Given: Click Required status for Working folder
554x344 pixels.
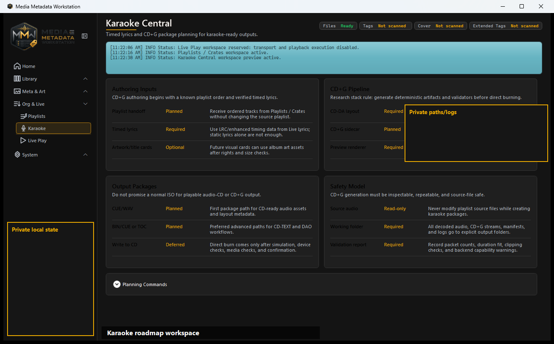Looking at the screenshot, I should (x=394, y=227).
